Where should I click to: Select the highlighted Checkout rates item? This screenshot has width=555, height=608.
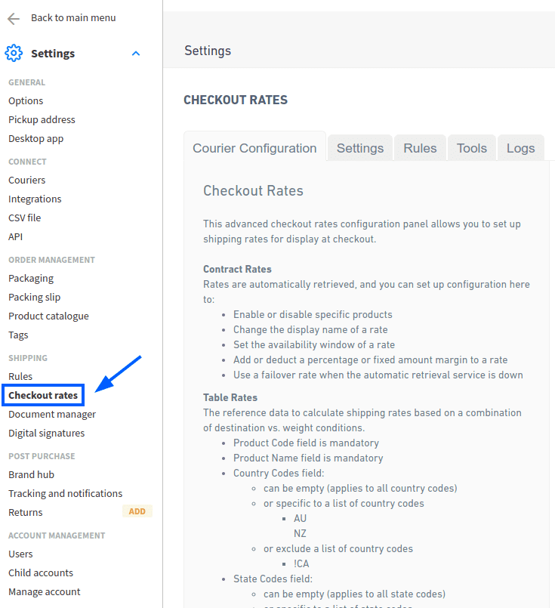[42, 395]
